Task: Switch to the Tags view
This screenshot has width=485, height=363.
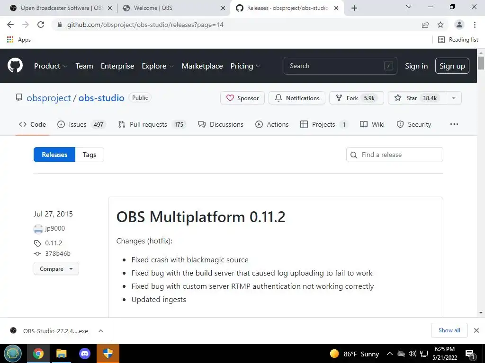Action: point(90,155)
